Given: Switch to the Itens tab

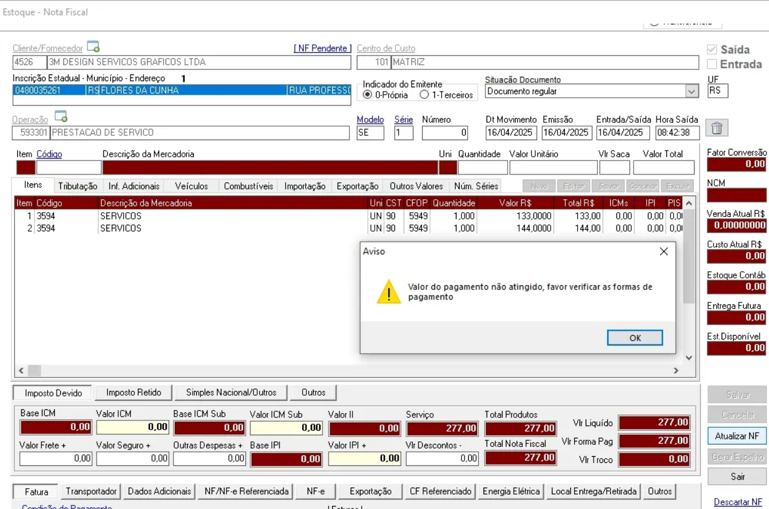Looking at the screenshot, I should click(33, 185).
